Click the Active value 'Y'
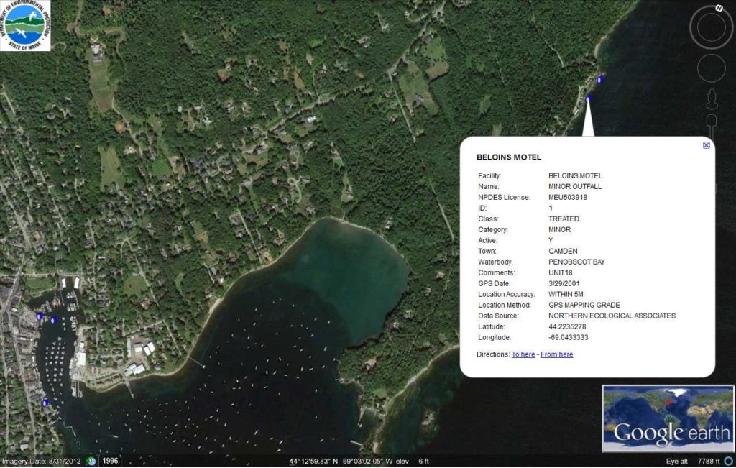Viewport: 736px width, 468px height. coord(551,240)
